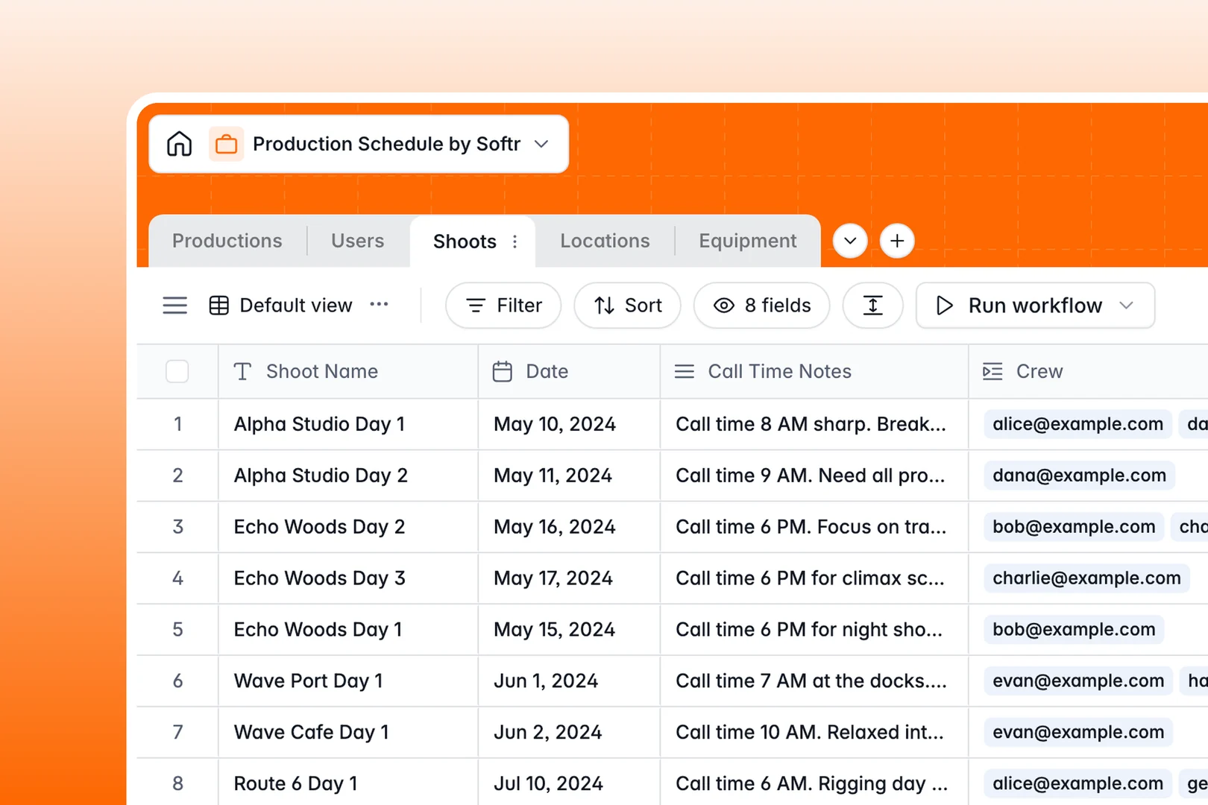Viewport: 1208px width, 805px height.
Task: Switch to the Users tab
Action: tap(358, 241)
